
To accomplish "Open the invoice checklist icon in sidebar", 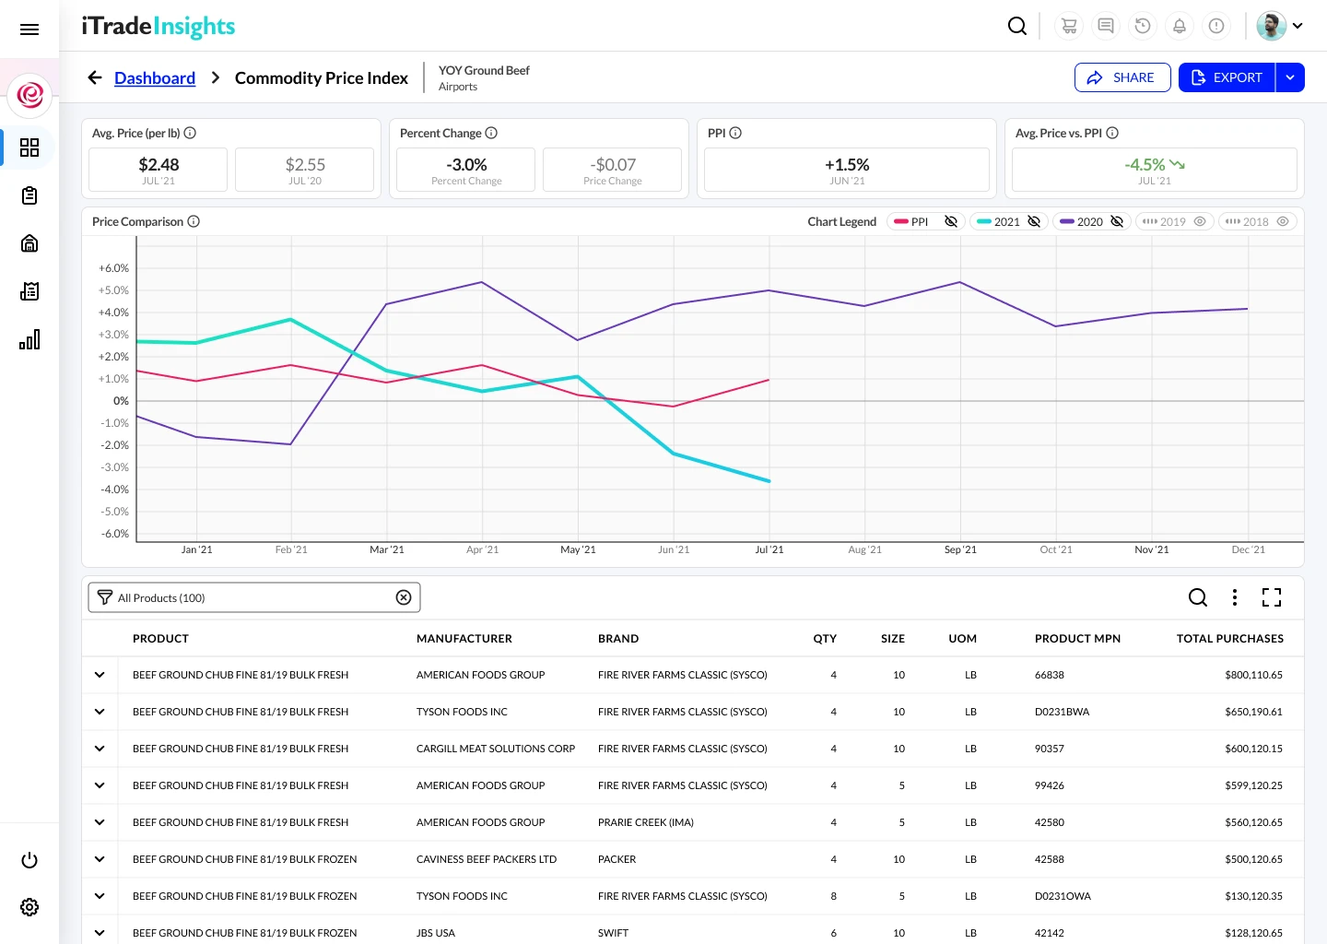I will pos(29,291).
